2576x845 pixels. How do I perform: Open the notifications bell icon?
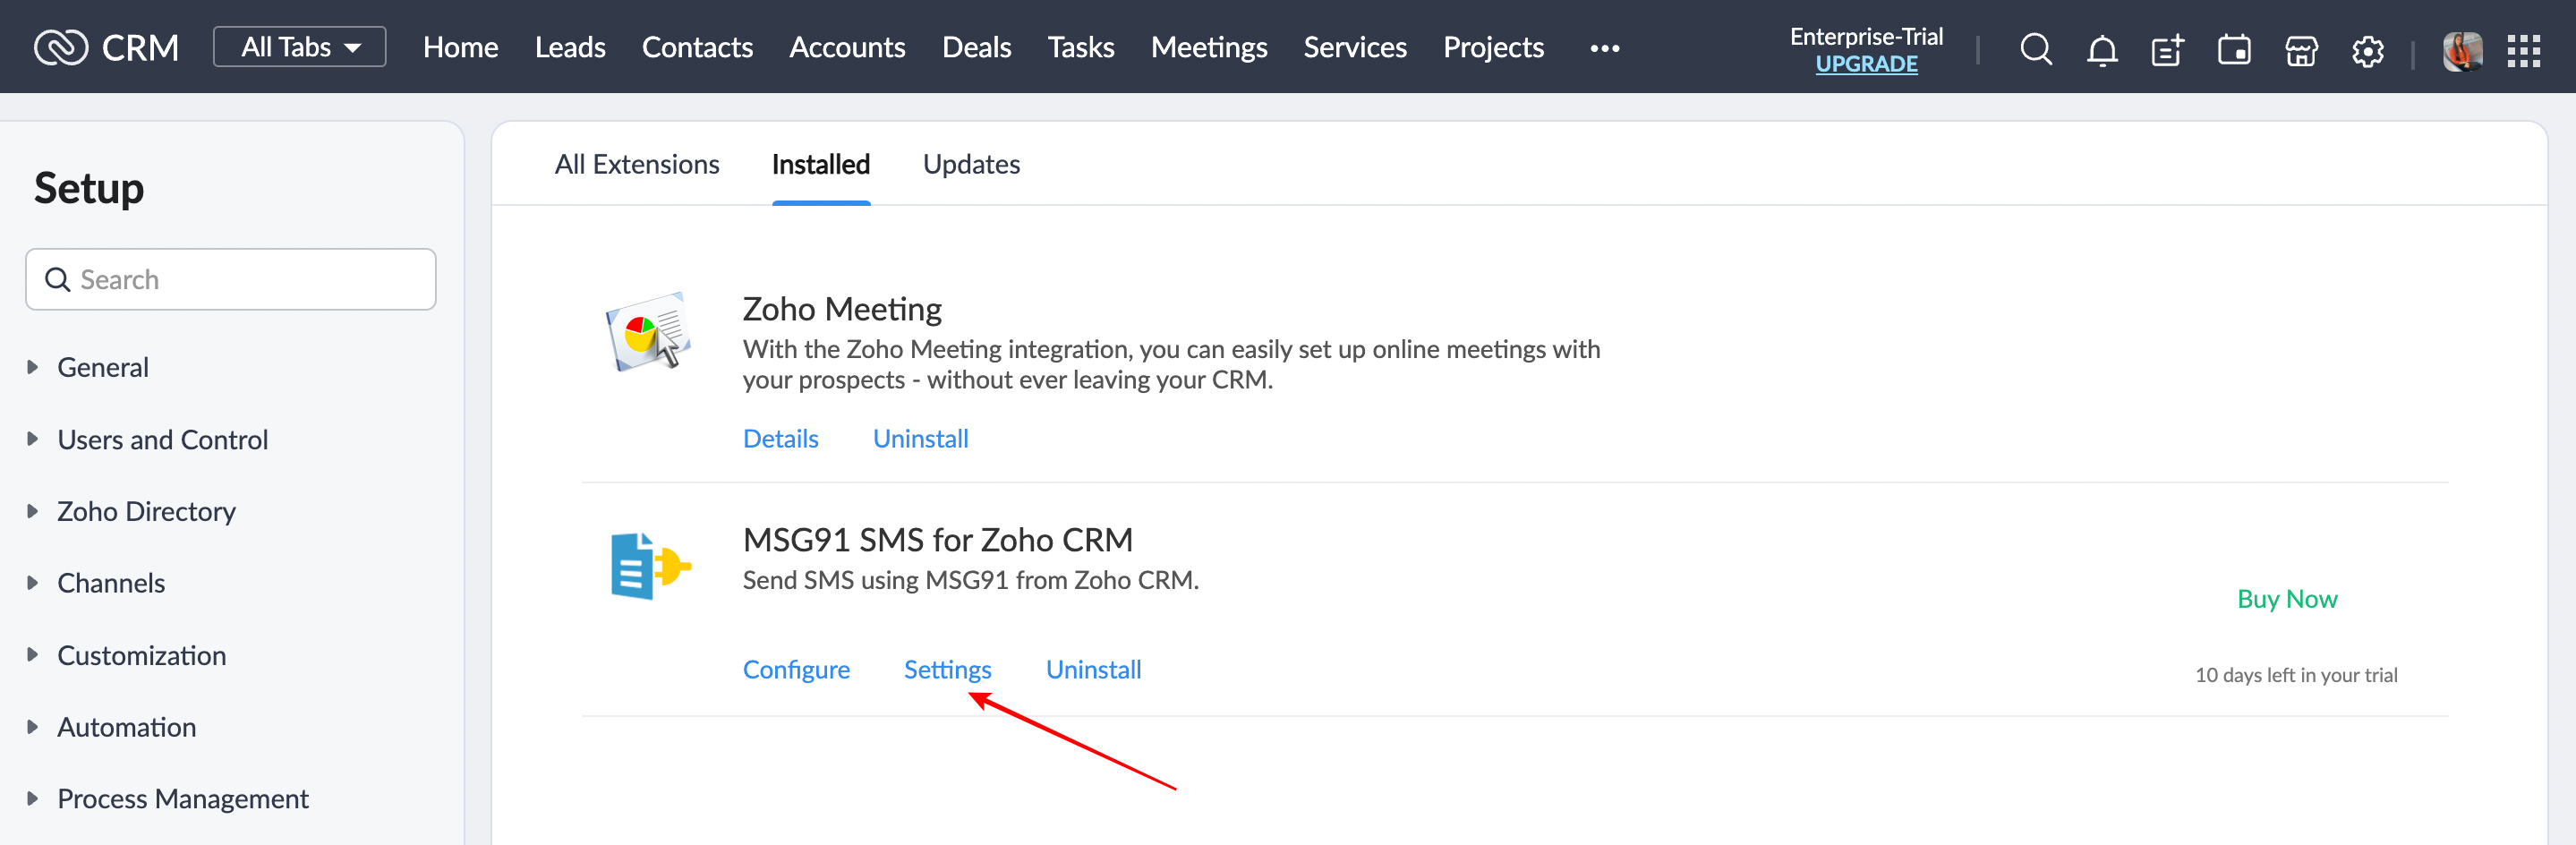pos(2102,49)
